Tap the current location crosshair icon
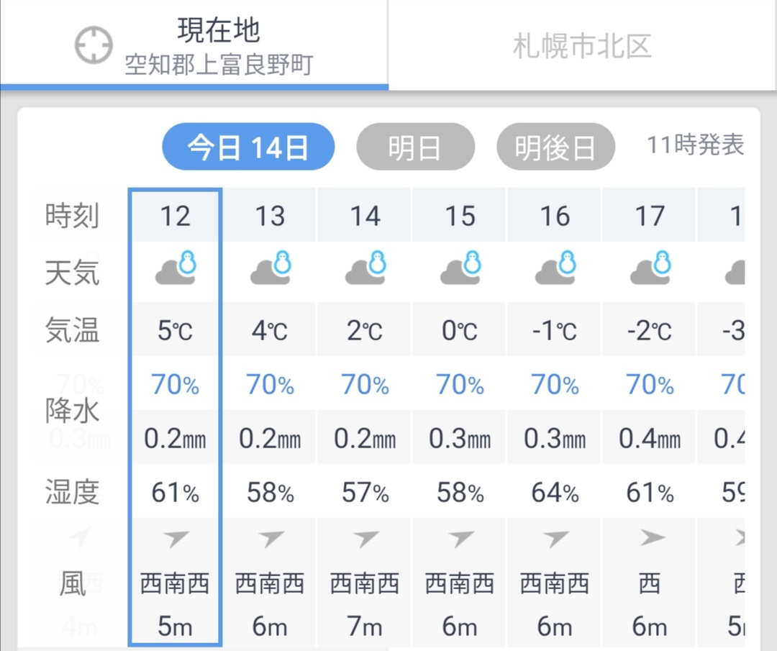This screenshot has height=651, width=777. [94, 45]
